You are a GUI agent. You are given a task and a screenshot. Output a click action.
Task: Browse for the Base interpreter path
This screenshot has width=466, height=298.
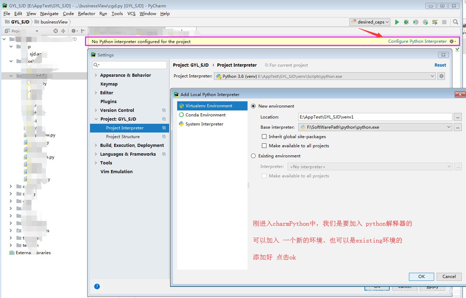point(458,127)
